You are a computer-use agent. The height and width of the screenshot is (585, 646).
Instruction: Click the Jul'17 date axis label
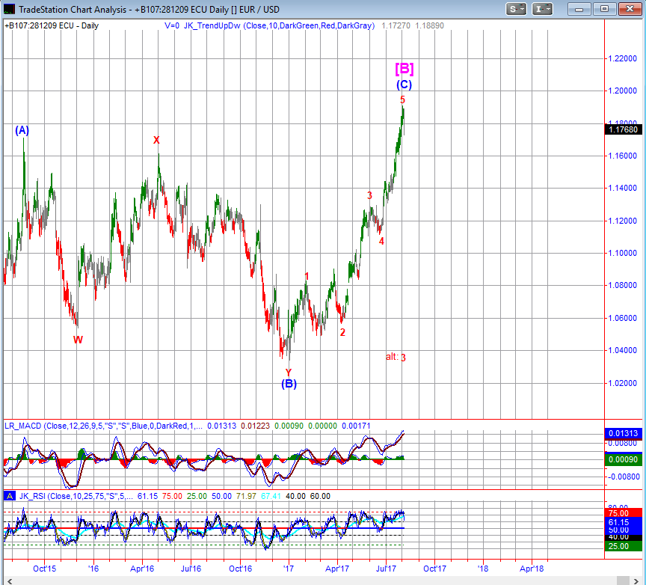pos(387,569)
